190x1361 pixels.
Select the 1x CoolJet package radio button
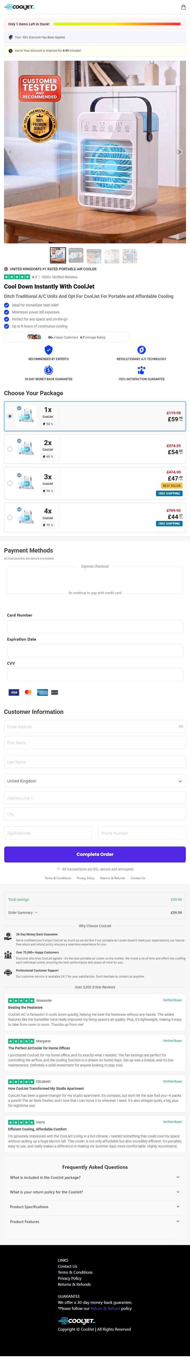tap(10, 416)
